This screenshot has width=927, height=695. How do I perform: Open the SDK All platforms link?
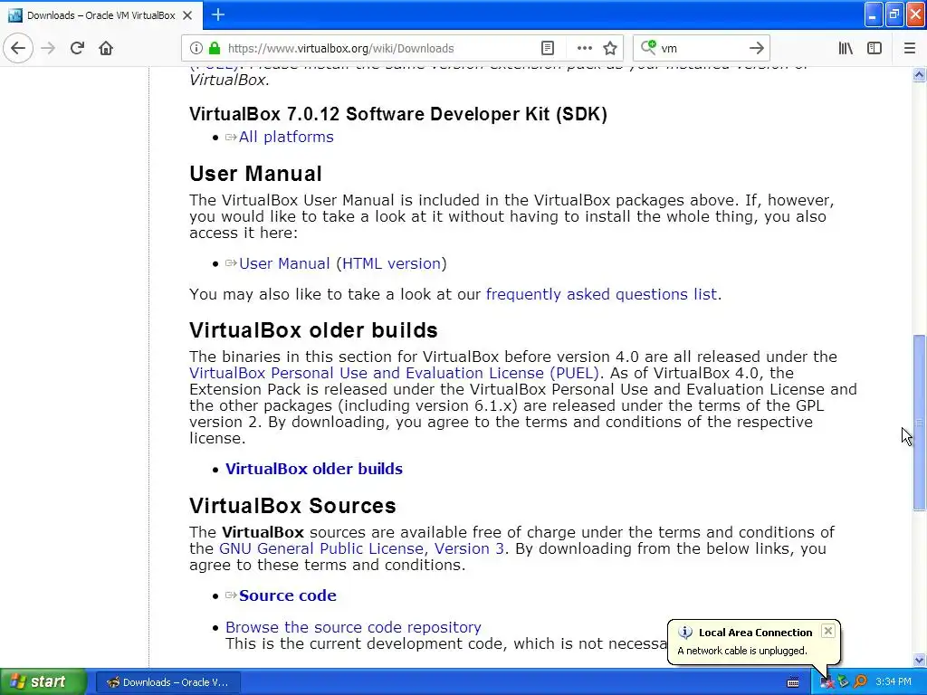pos(286,137)
